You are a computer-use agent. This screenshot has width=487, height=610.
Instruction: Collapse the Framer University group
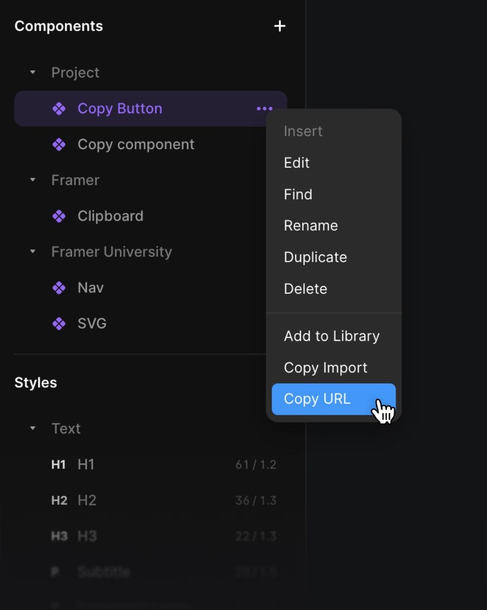tap(33, 251)
